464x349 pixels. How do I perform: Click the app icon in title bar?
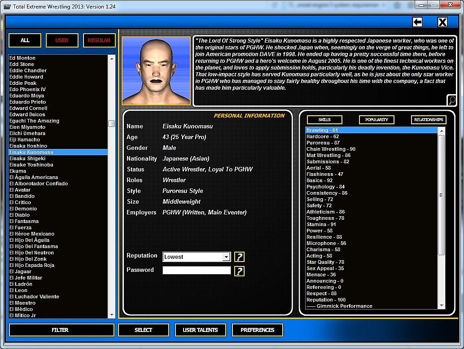pyautogui.click(x=7, y=7)
